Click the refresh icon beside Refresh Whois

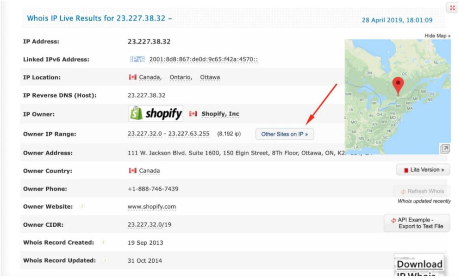tap(403, 192)
